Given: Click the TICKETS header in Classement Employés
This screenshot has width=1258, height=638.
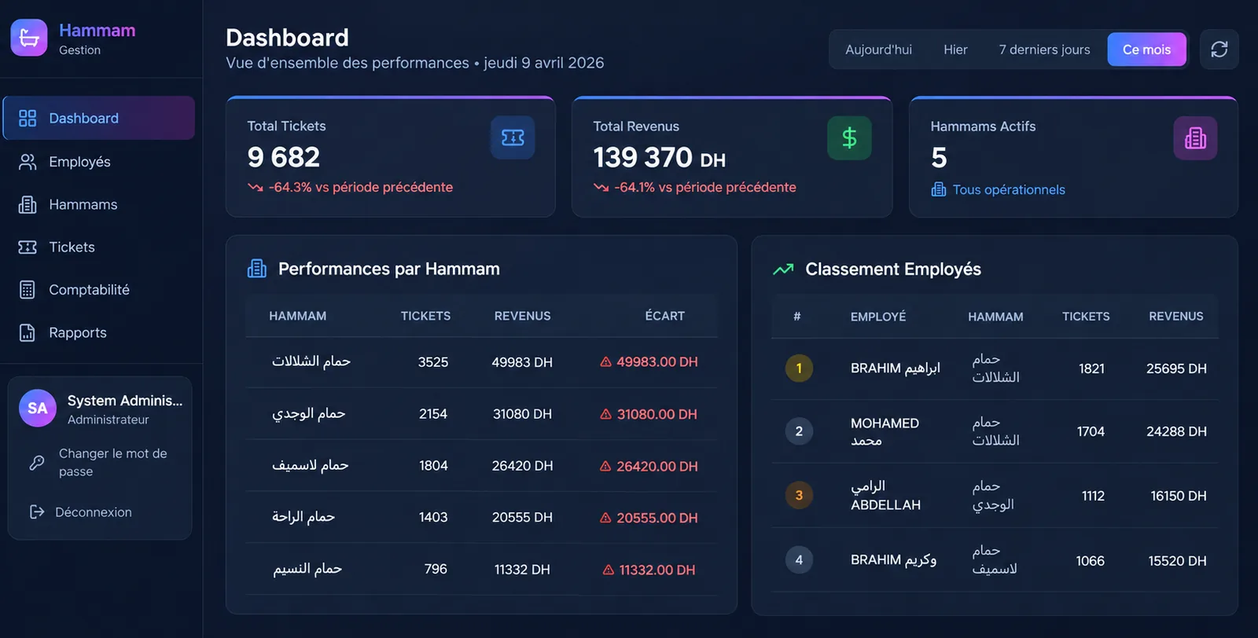Looking at the screenshot, I should click(1086, 317).
